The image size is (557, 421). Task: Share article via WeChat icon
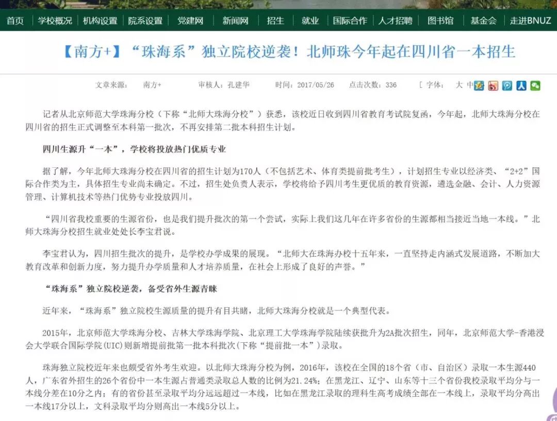click(535, 85)
